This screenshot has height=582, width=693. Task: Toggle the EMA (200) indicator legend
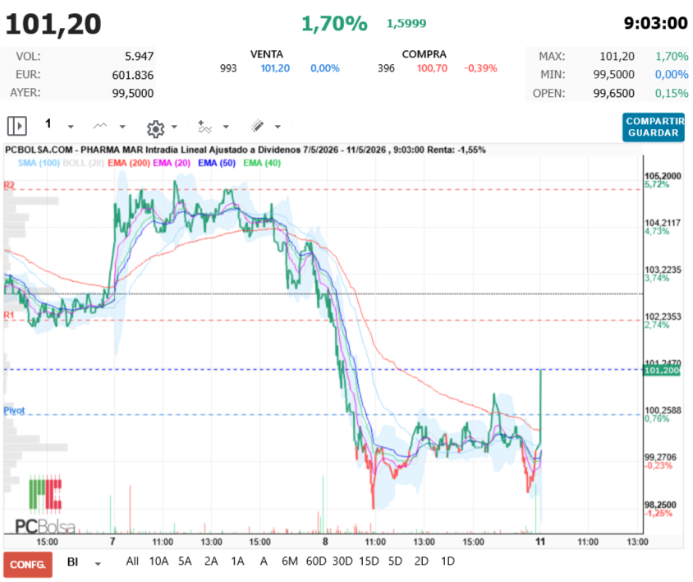coord(129,163)
